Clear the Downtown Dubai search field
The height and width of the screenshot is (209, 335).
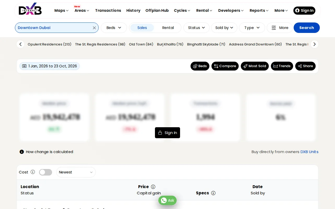point(94,28)
